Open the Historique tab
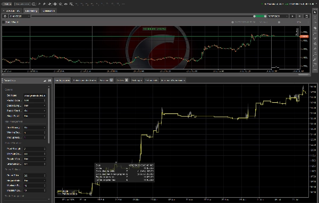Screen dimensions: 319x203 click(137, 81)
